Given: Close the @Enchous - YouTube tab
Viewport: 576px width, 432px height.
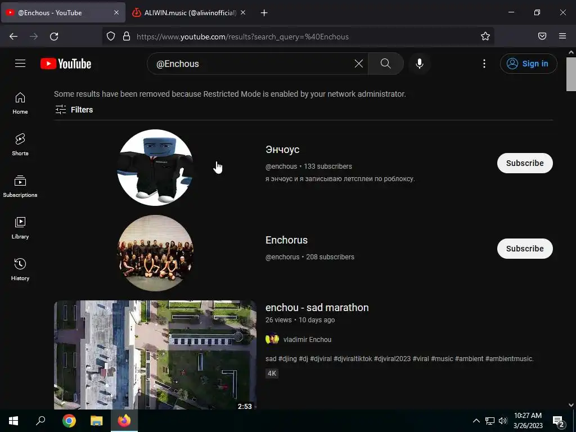Looking at the screenshot, I should pos(116,12).
